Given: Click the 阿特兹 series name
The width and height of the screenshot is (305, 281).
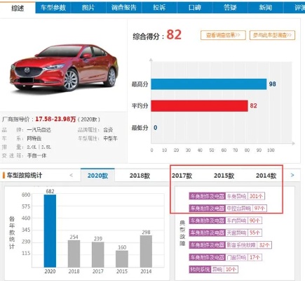Looking at the screenshot, I should 34,138.
